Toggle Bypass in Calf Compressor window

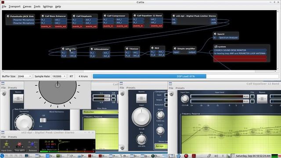pyautogui.click(x=141, y=98)
